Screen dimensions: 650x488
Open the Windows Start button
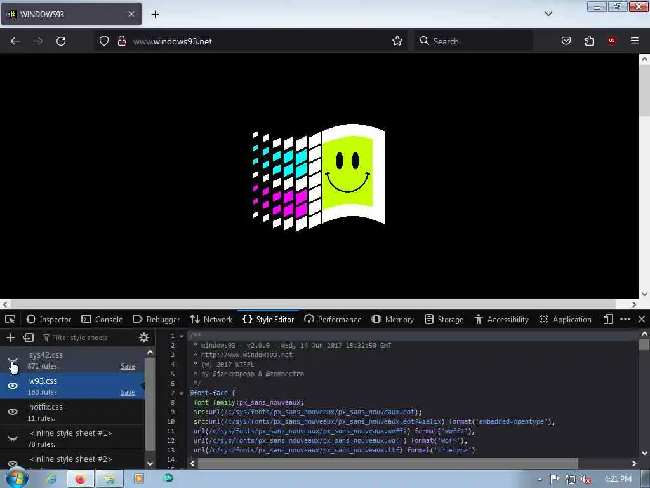click(x=17, y=478)
